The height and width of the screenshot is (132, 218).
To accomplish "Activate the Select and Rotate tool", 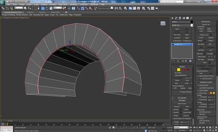I will pos(47,8).
